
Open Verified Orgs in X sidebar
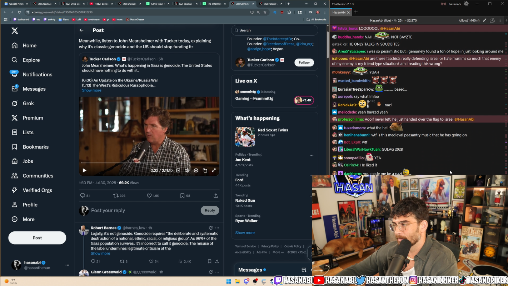pos(31,190)
